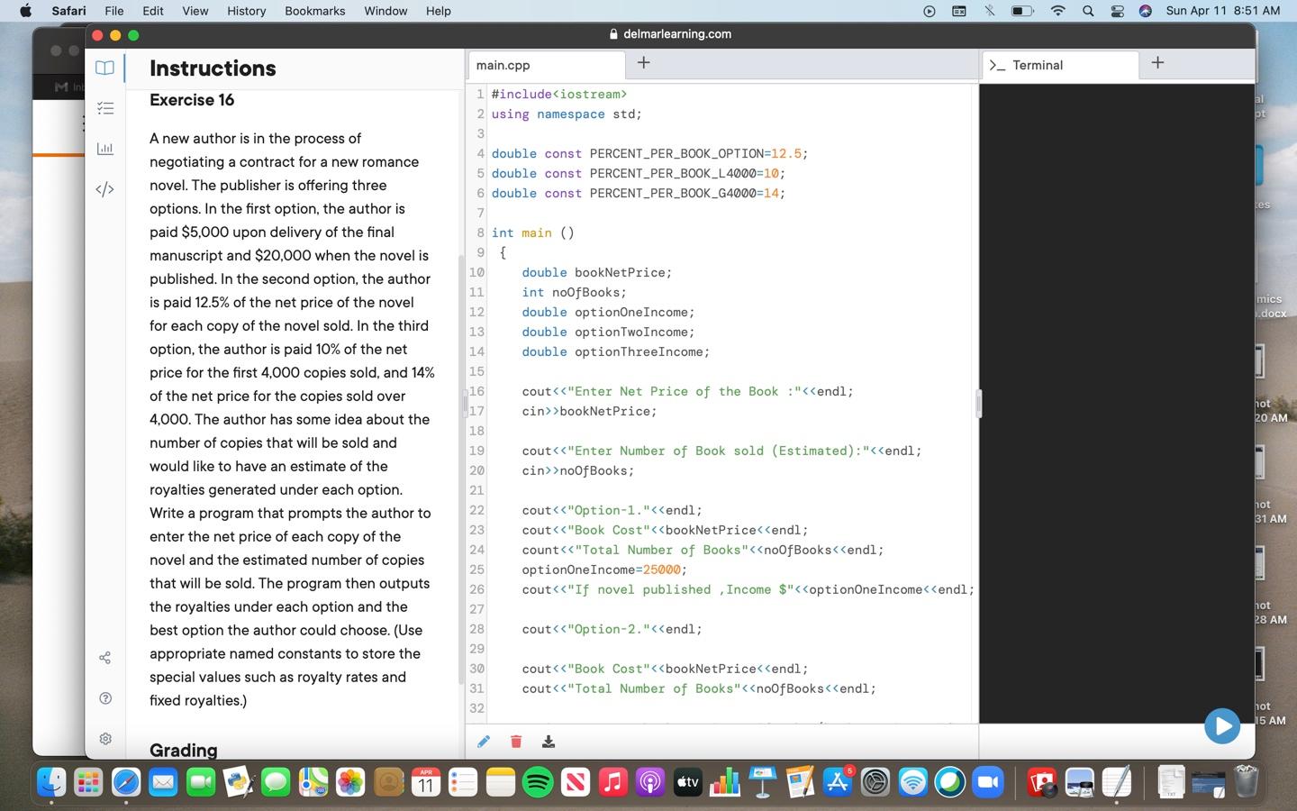The height and width of the screenshot is (811, 1297).
Task: Open System Preferences from the Dock
Action: (875, 782)
